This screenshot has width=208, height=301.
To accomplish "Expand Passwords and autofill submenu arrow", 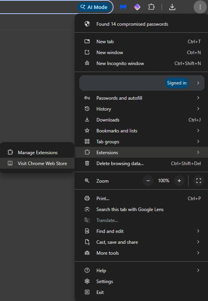I will (198, 98).
